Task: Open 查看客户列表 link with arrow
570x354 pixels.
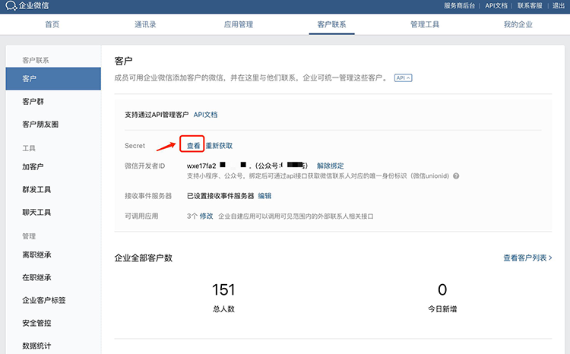Action: pos(527,258)
